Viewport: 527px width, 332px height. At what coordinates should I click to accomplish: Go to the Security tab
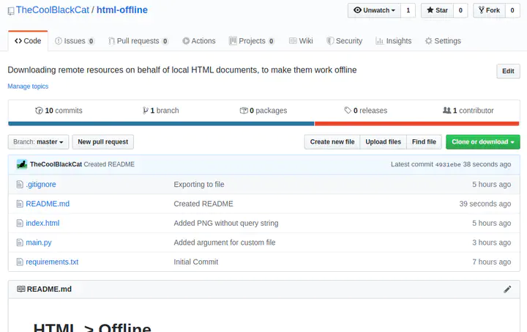click(x=345, y=41)
